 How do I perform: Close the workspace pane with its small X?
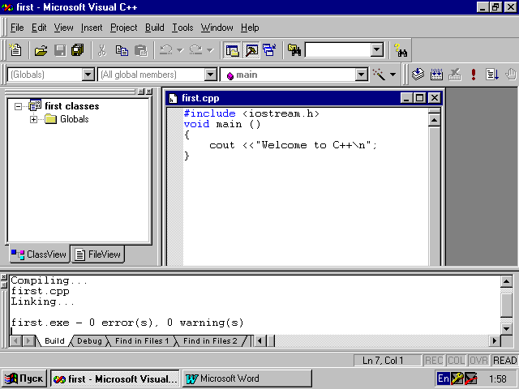(149, 91)
